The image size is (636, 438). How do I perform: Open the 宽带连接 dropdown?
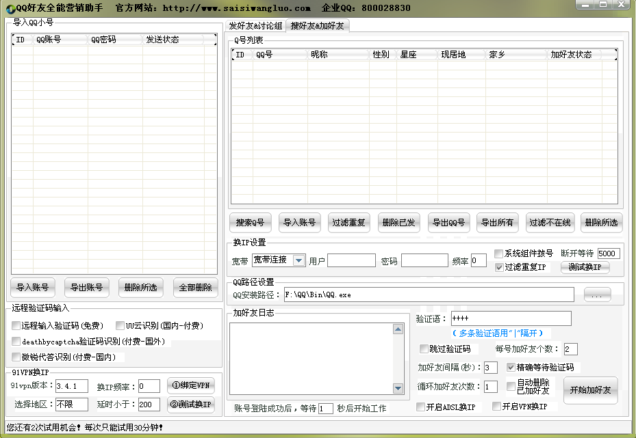(x=299, y=260)
